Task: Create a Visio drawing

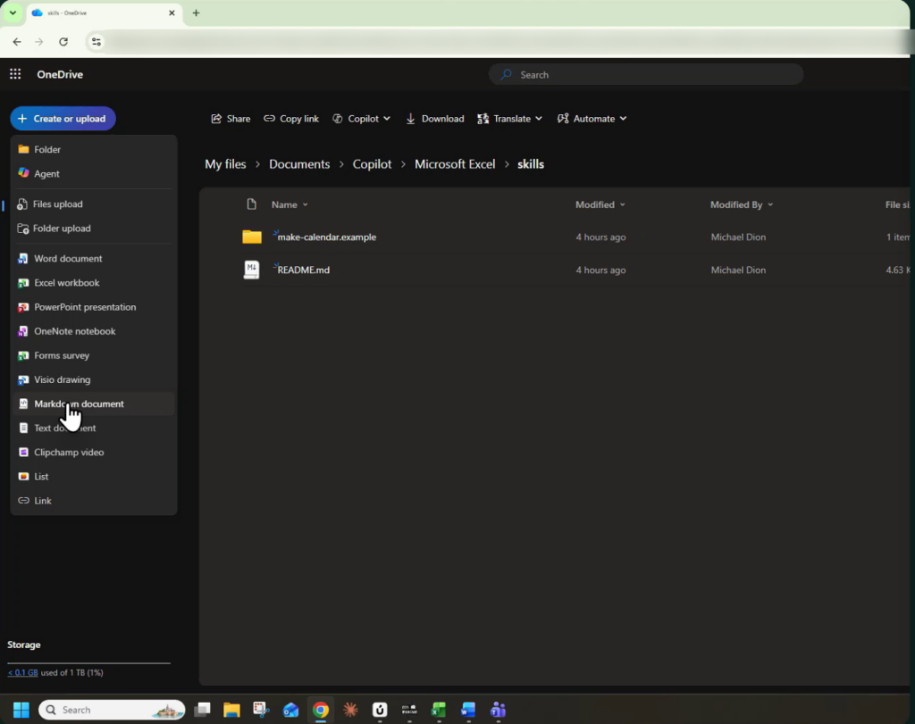Action: tap(93, 379)
